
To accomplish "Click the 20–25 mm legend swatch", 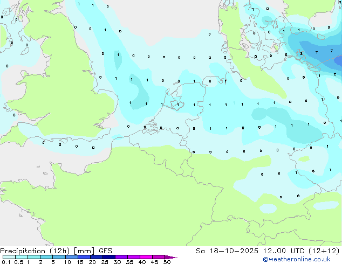I will pyautogui.click(x=96, y=257).
